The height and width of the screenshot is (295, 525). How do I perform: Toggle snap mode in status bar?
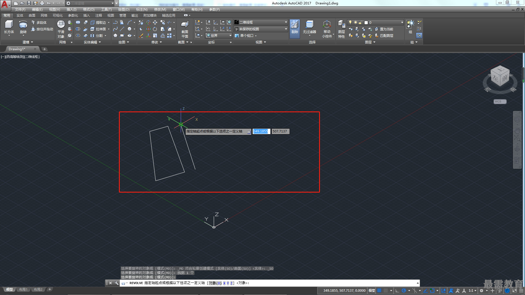386,290
